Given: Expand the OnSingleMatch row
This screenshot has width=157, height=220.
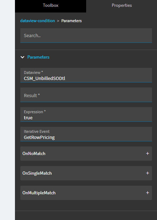Looking at the screenshot, I should (x=86, y=173).
